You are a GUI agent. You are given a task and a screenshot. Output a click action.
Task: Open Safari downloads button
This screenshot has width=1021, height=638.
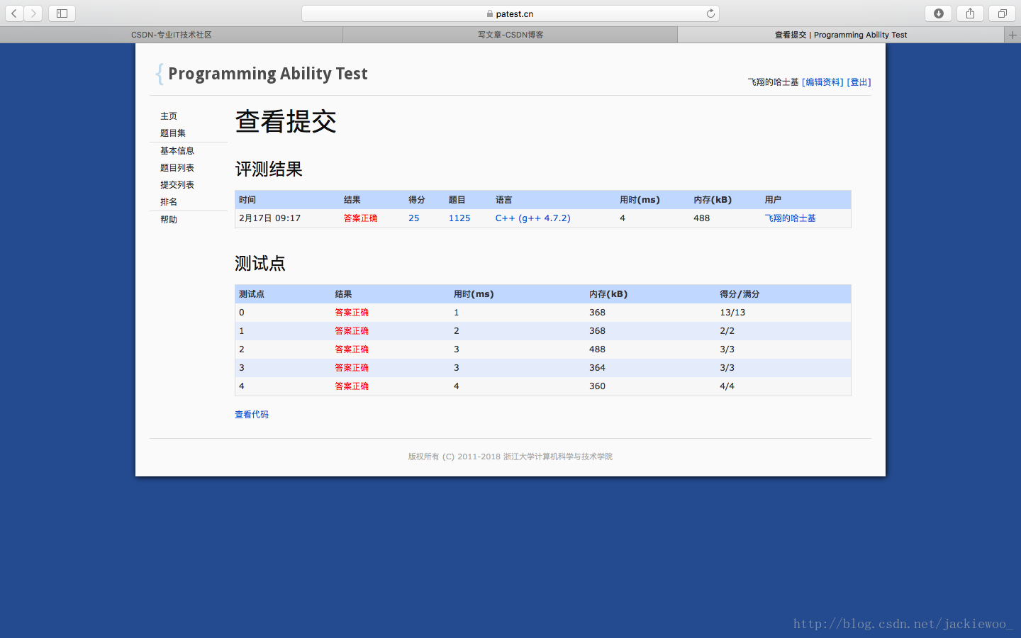coord(938,13)
